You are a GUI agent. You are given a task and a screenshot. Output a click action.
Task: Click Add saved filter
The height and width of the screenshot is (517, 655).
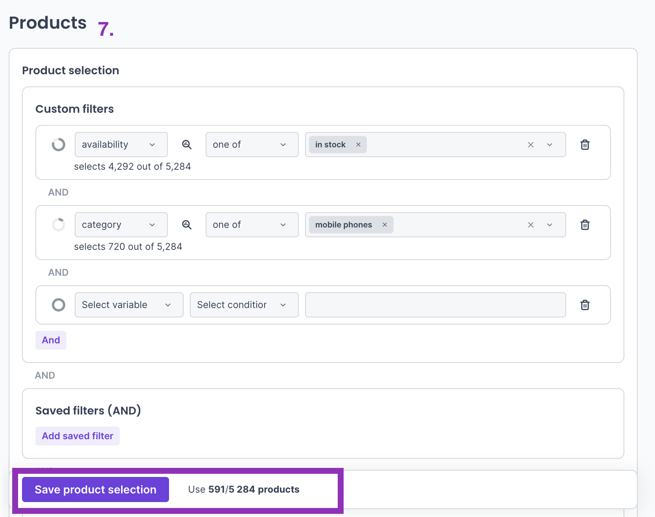click(77, 436)
